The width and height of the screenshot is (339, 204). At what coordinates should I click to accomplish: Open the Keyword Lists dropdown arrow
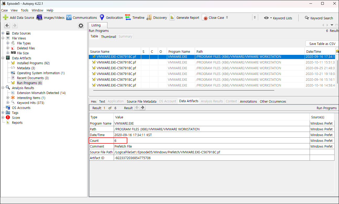271,18
